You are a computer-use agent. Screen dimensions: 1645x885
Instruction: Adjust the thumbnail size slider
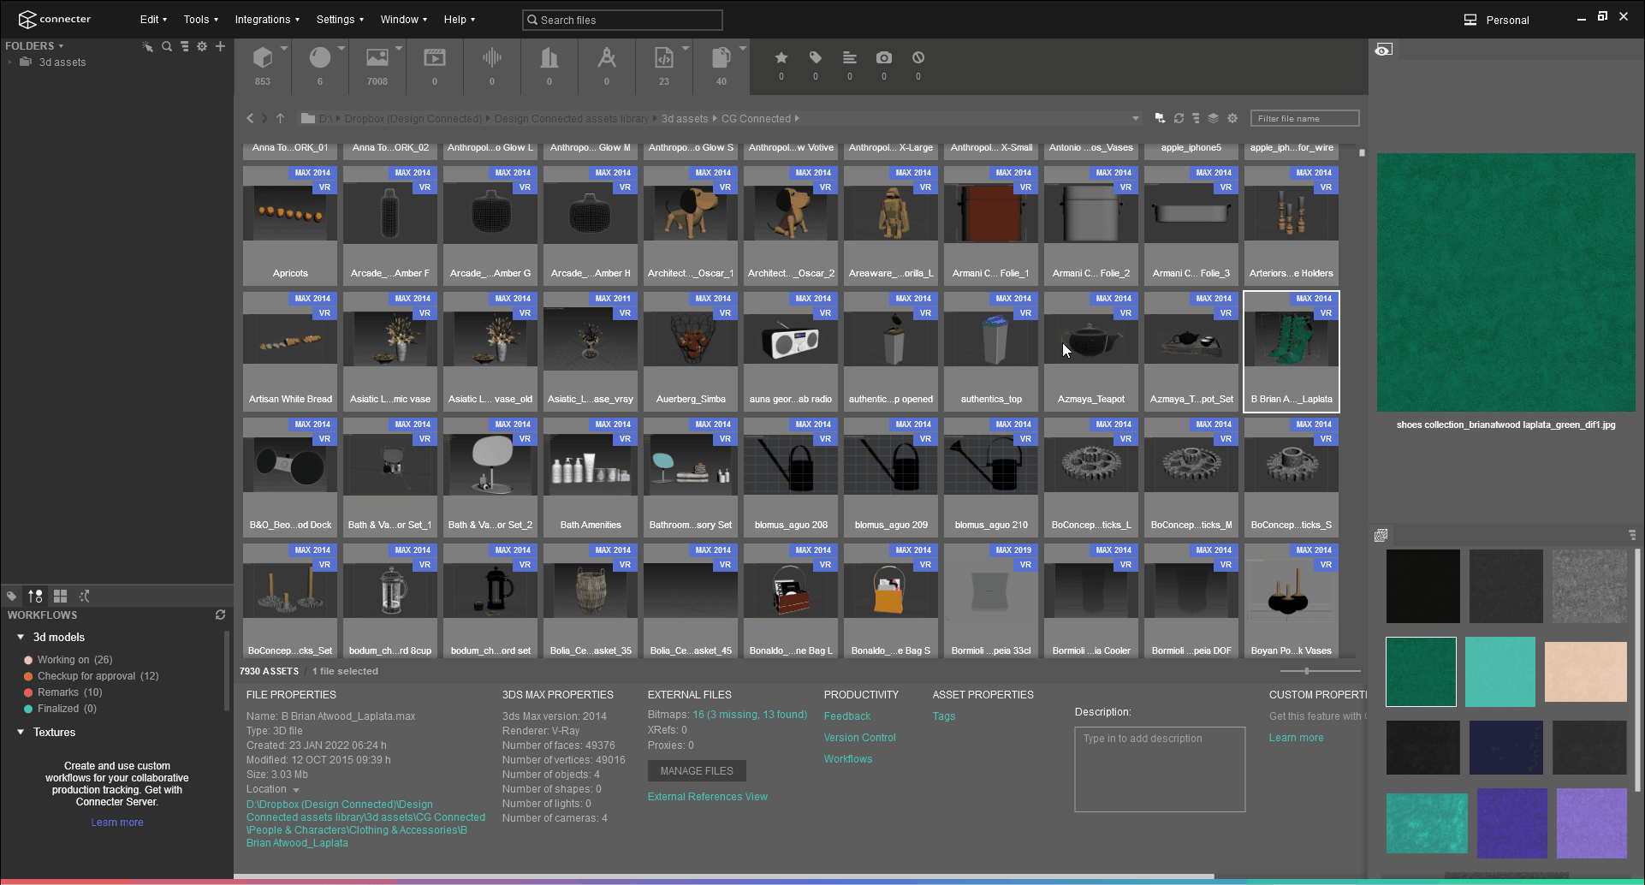(x=1306, y=671)
